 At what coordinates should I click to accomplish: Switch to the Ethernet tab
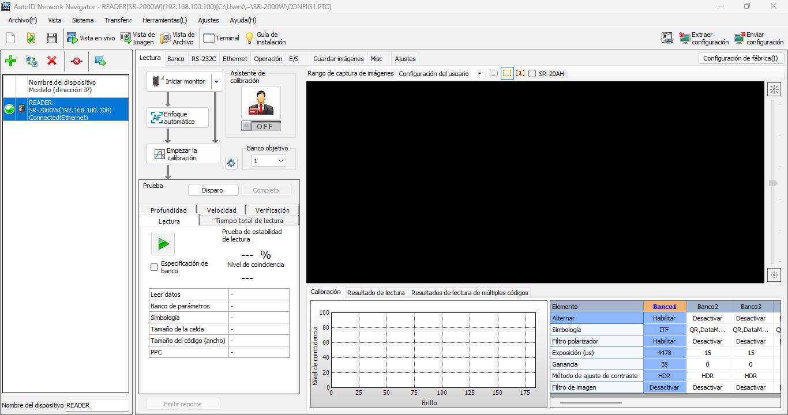[x=235, y=59]
